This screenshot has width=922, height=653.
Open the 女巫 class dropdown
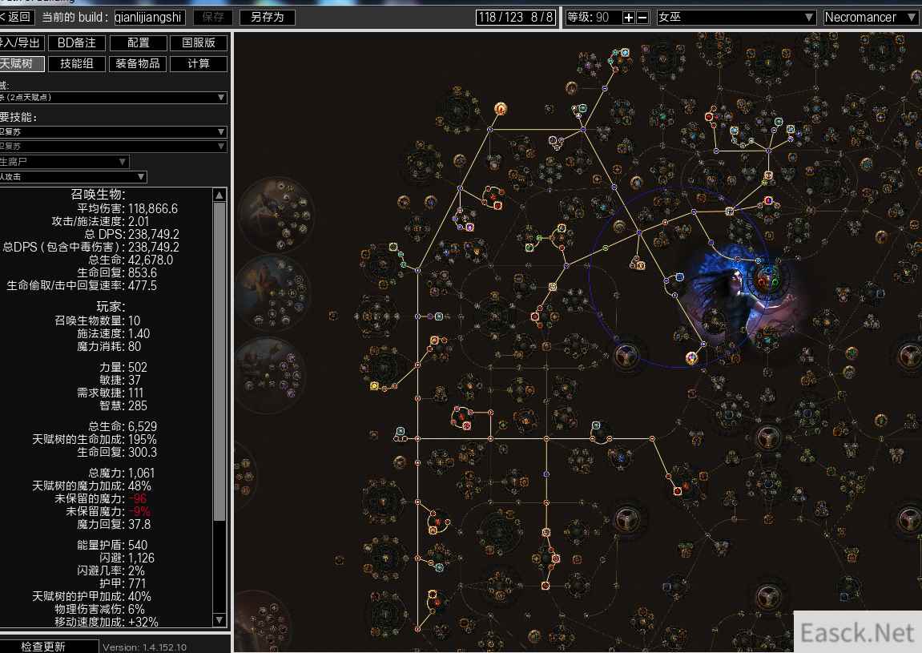coord(736,18)
